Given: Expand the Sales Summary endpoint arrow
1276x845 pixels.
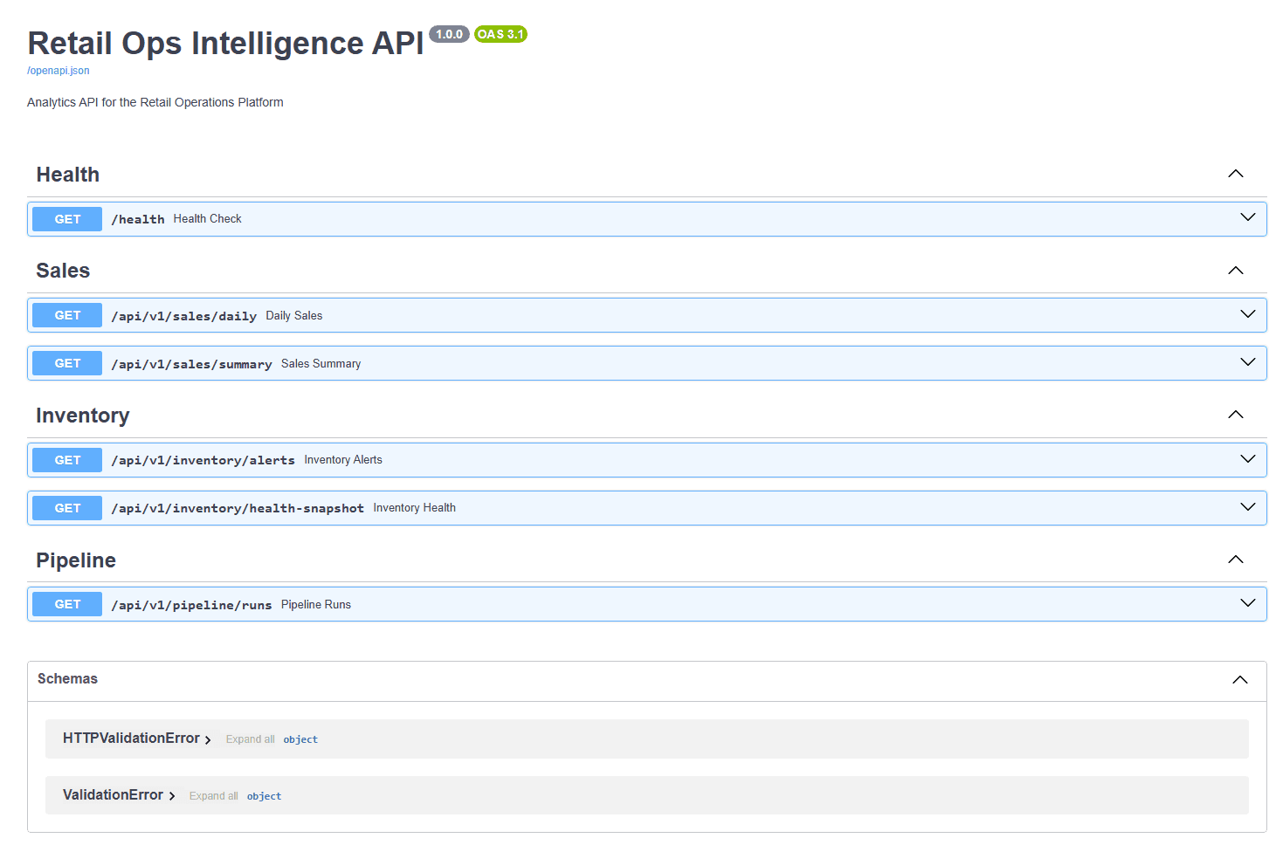Looking at the screenshot, I should (1247, 362).
